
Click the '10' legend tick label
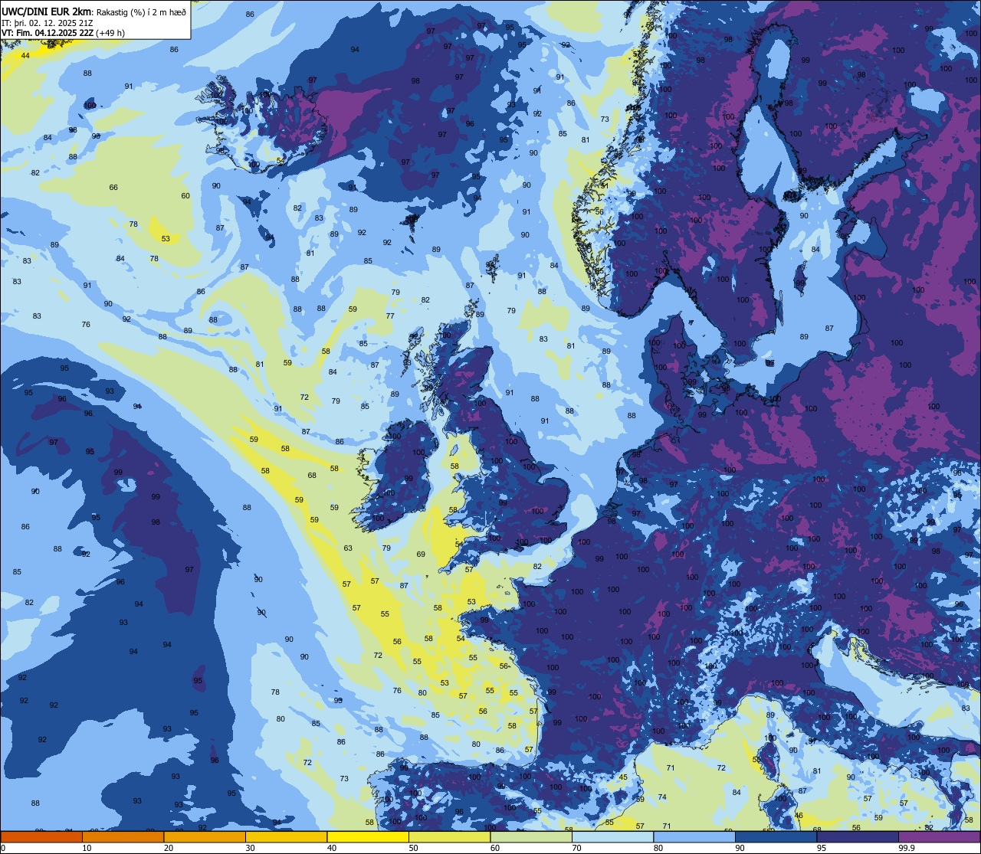tap(87, 848)
